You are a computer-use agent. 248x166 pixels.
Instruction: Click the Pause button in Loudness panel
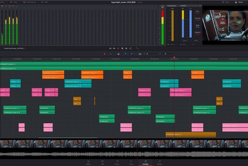click(185, 41)
